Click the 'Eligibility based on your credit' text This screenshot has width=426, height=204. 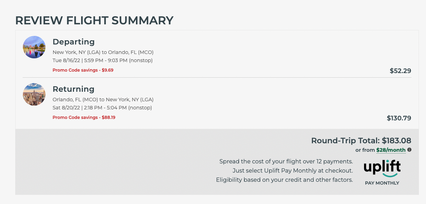click(284, 180)
